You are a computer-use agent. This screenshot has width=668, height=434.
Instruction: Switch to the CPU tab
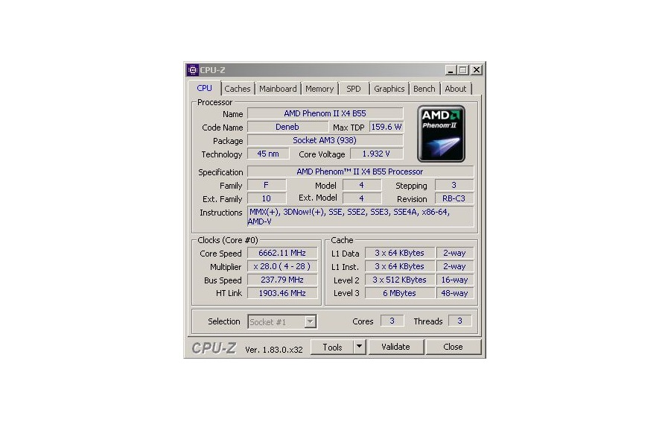coord(205,88)
